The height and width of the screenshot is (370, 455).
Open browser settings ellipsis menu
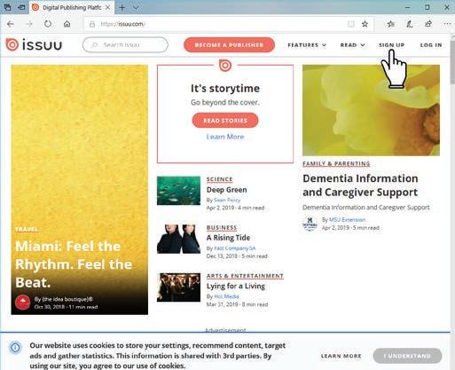[x=447, y=24]
